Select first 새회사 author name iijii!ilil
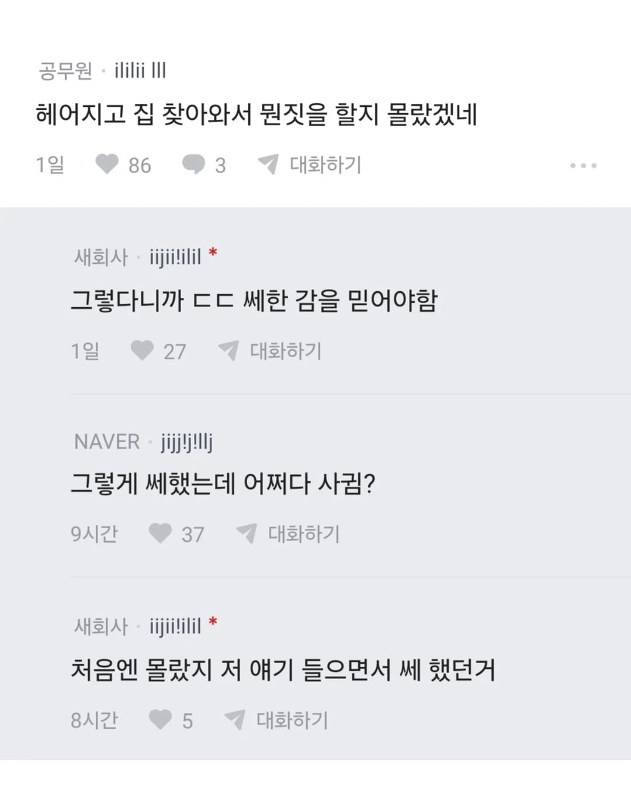This screenshot has width=631, height=789. 175,257
